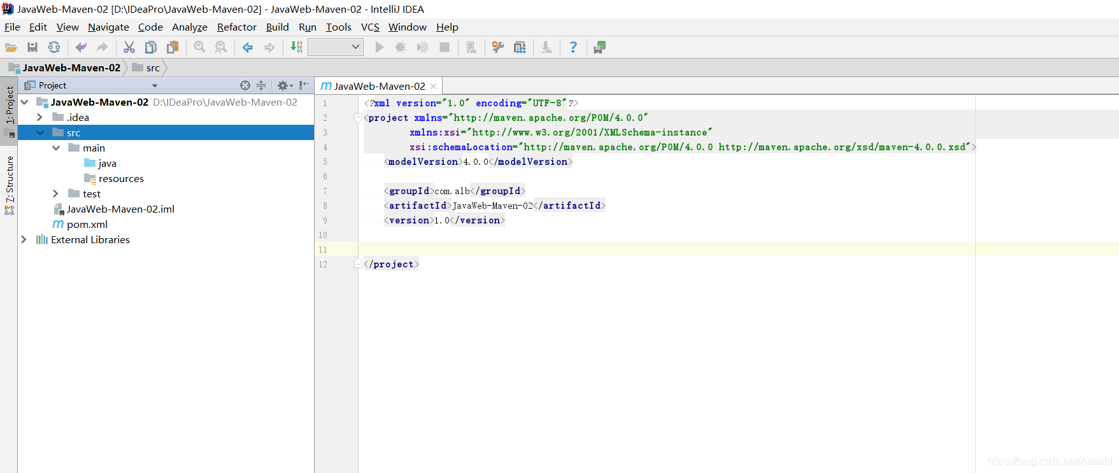Screen dimensions: 1119x473
Task: Select pom.xml in project tree
Action: pyautogui.click(x=87, y=224)
